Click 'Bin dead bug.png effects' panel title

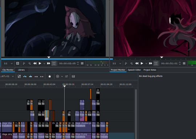(151, 76)
